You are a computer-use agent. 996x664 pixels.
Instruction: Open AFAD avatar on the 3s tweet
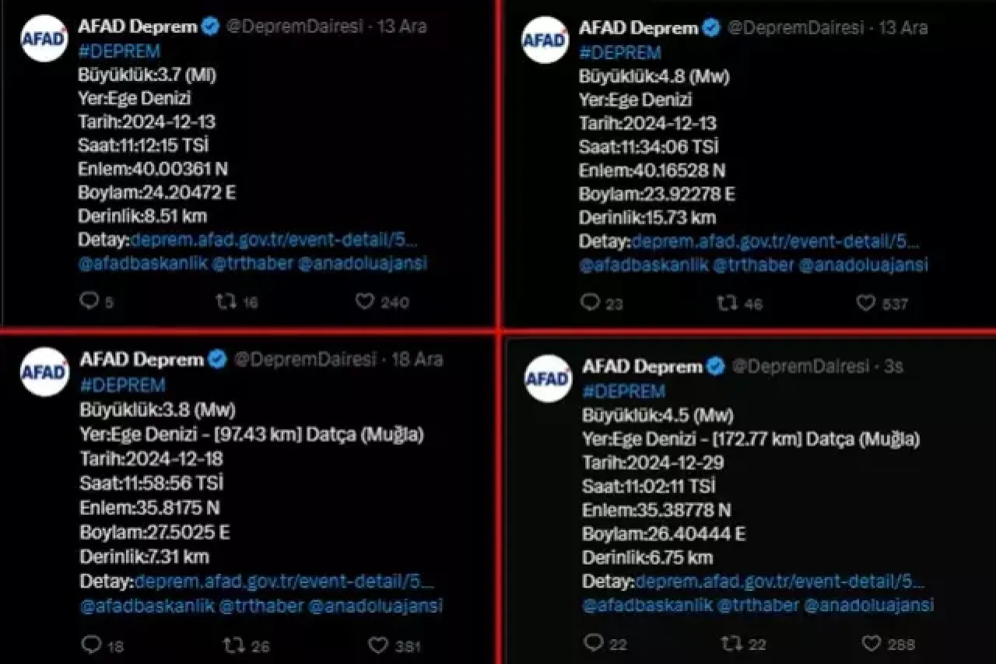pyautogui.click(x=548, y=378)
